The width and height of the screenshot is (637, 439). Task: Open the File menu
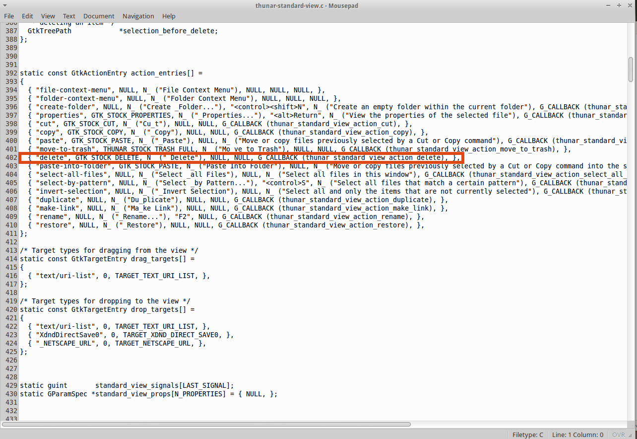pyautogui.click(x=9, y=16)
